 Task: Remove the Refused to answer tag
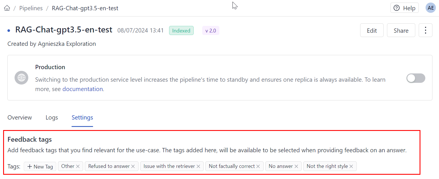coord(133,166)
